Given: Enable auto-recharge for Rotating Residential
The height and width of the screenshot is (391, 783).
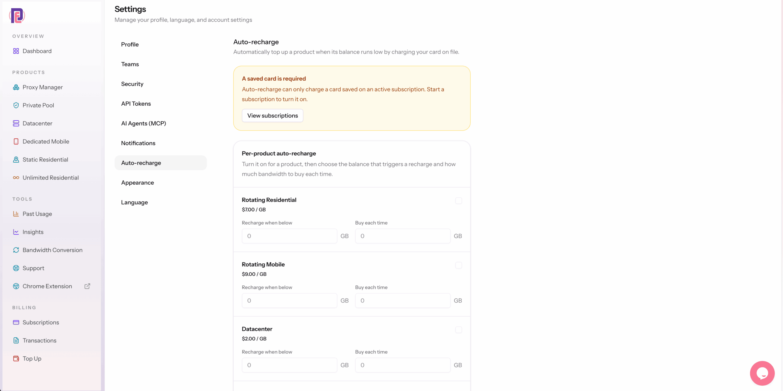Looking at the screenshot, I should pos(458,201).
